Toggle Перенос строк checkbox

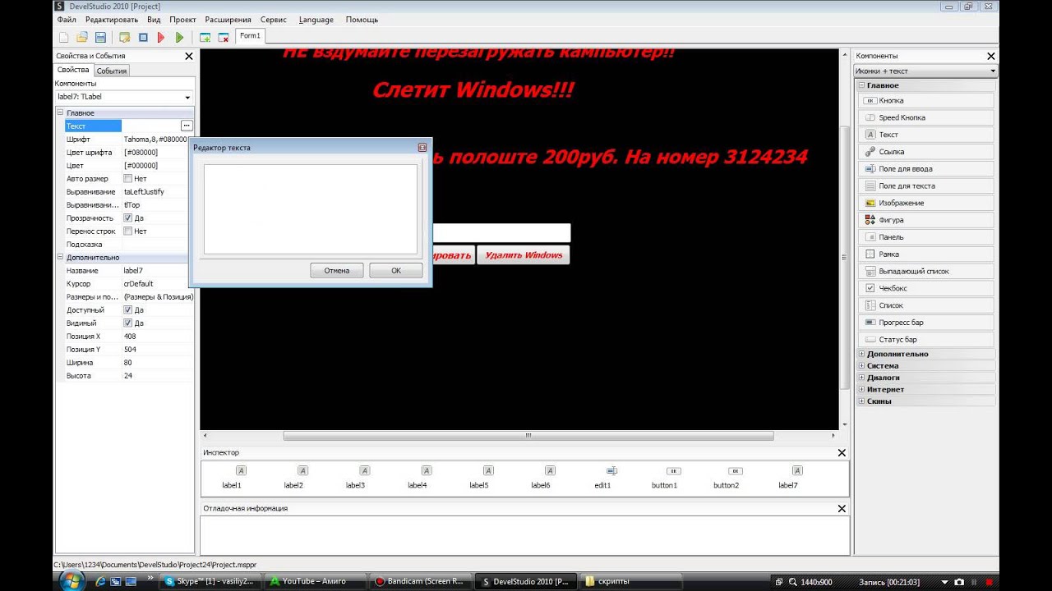[x=128, y=231]
